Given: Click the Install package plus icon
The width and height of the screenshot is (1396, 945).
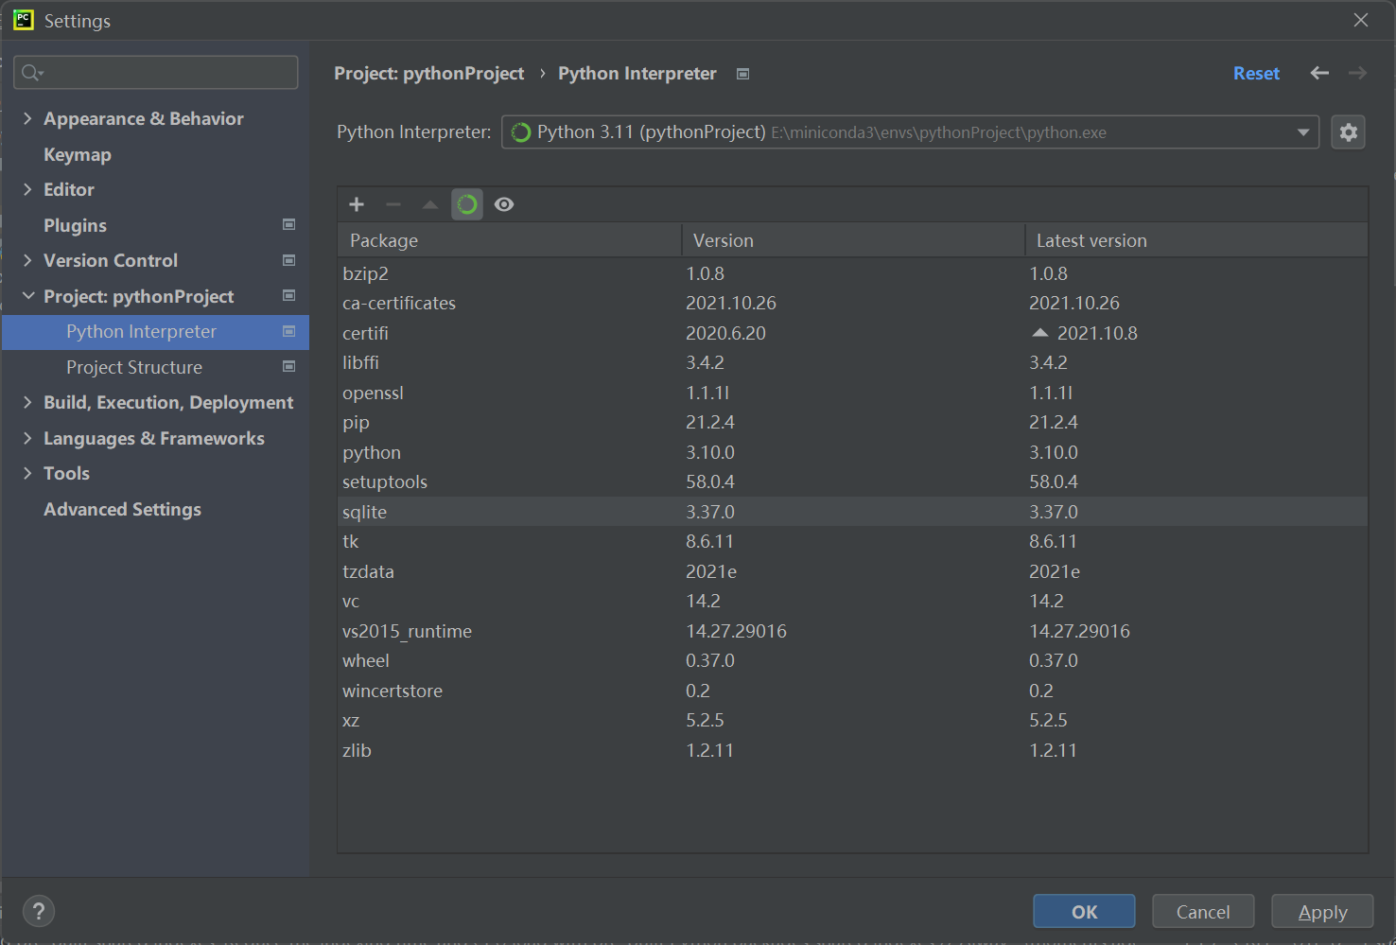Looking at the screenshot, I should [x=356, y=203].
